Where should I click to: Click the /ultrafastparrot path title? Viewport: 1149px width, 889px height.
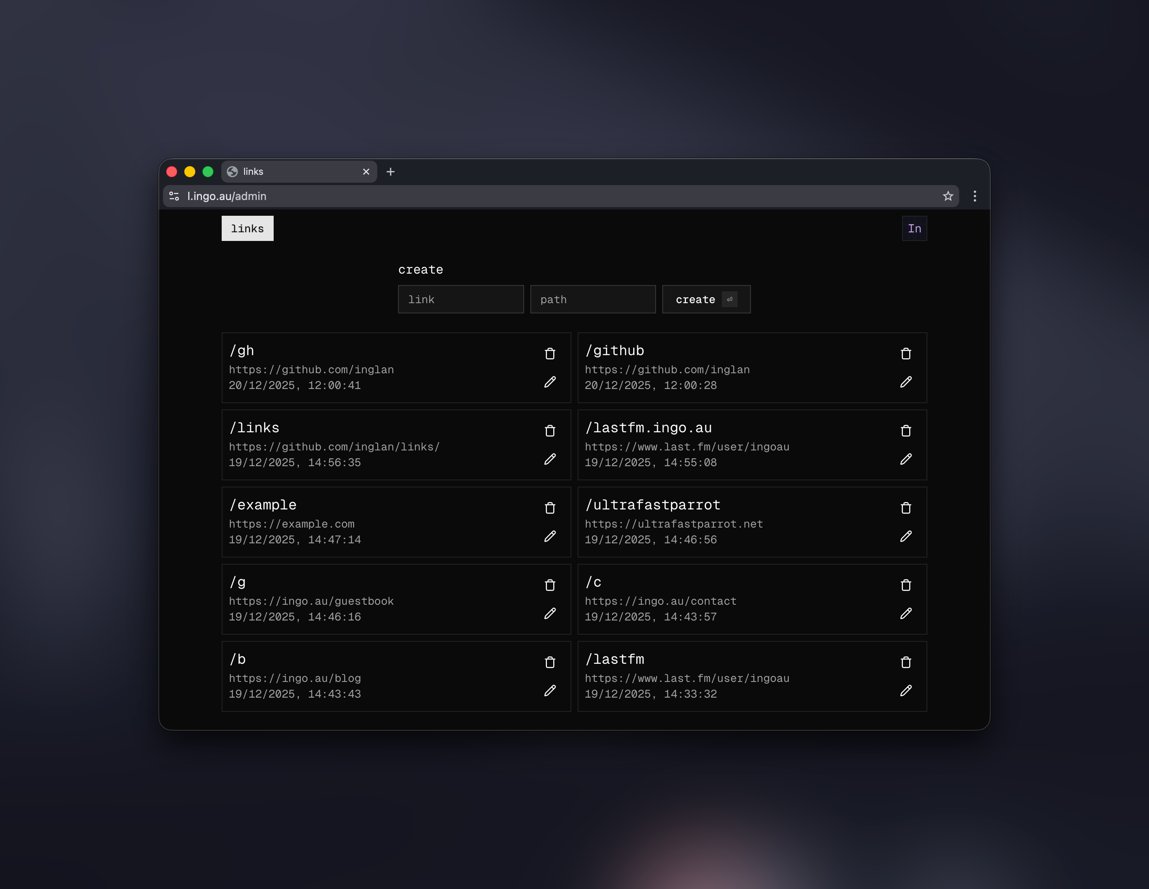[x=652, y=505]
